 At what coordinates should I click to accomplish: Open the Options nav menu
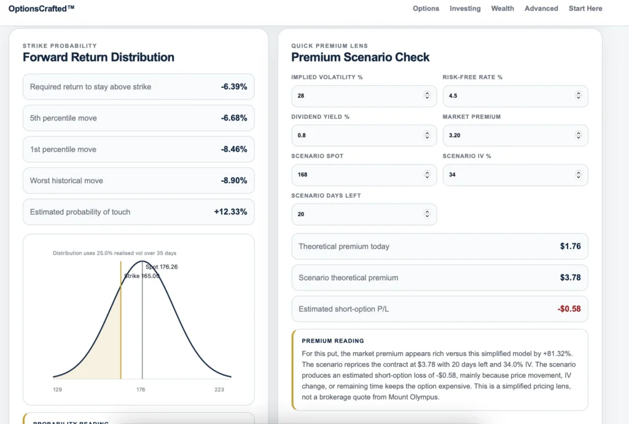click(426, 9)
